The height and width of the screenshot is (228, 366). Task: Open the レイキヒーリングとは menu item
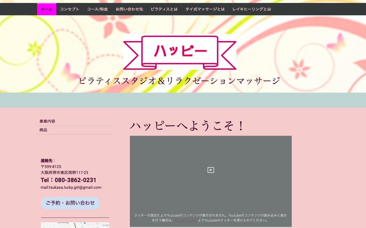[252, 9]
